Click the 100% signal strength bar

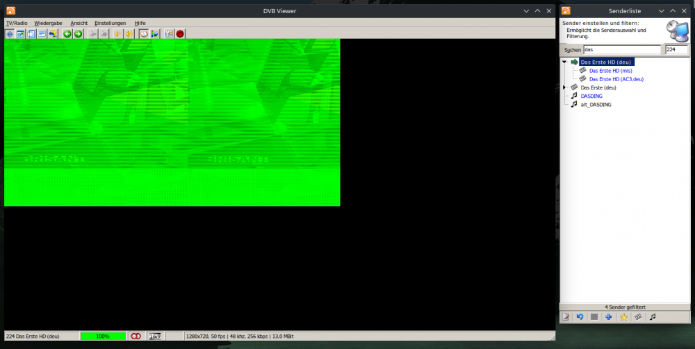coord(103,337)
